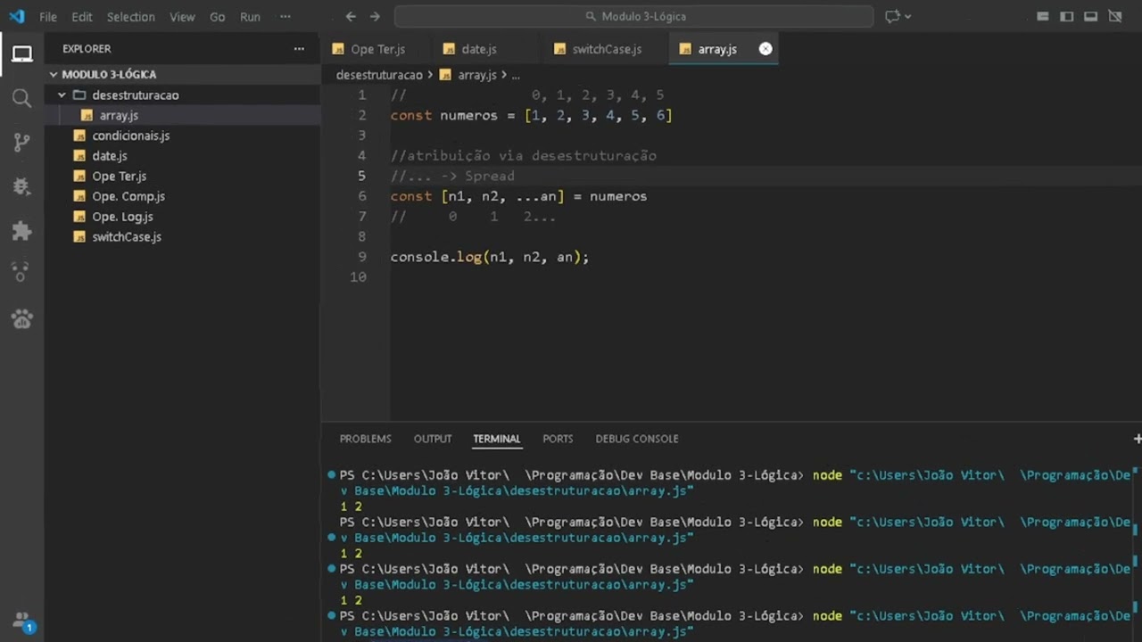Open the Copilot dropdown chevron

tap(908, 16)
